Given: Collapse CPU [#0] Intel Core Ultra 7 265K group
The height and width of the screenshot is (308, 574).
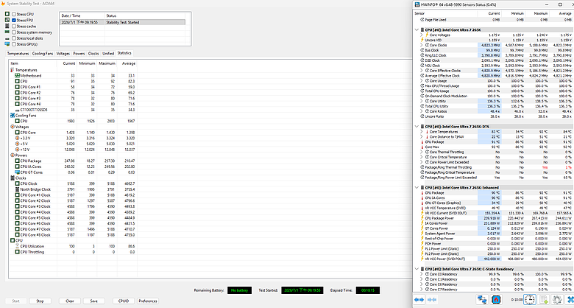Looking at the screenshot, I should pos(417,29).
